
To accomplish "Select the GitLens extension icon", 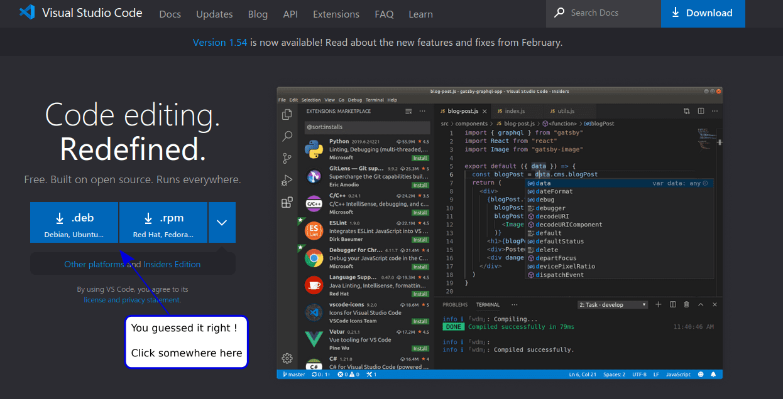I will click(314, 176).
